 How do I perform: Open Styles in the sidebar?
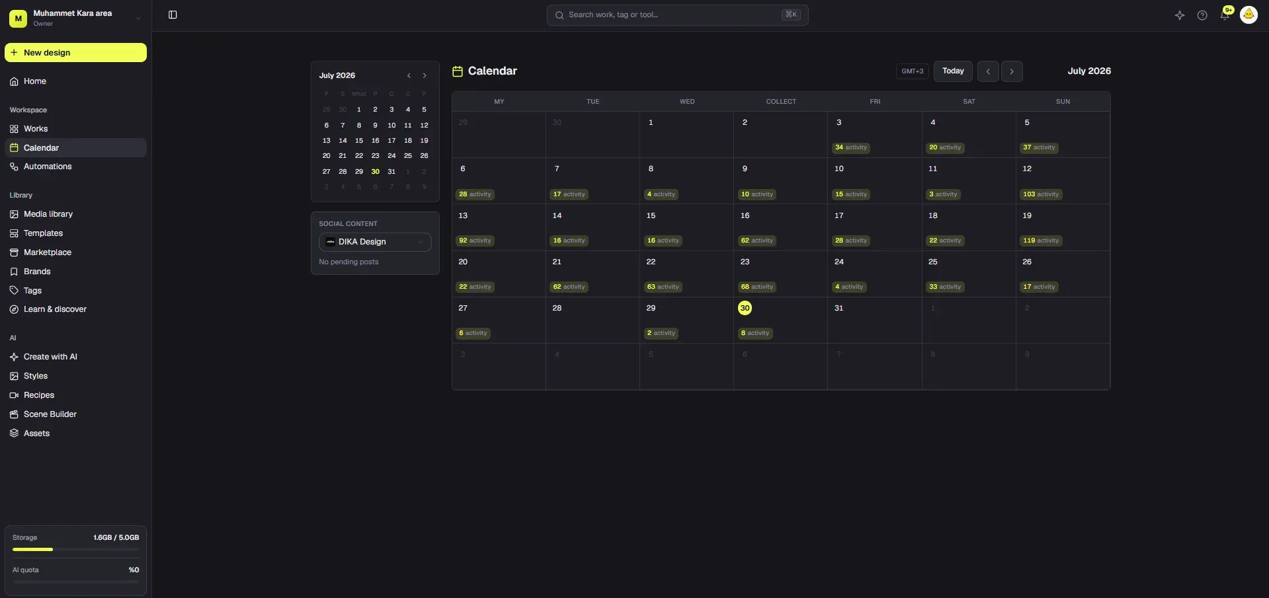(75, 376)
